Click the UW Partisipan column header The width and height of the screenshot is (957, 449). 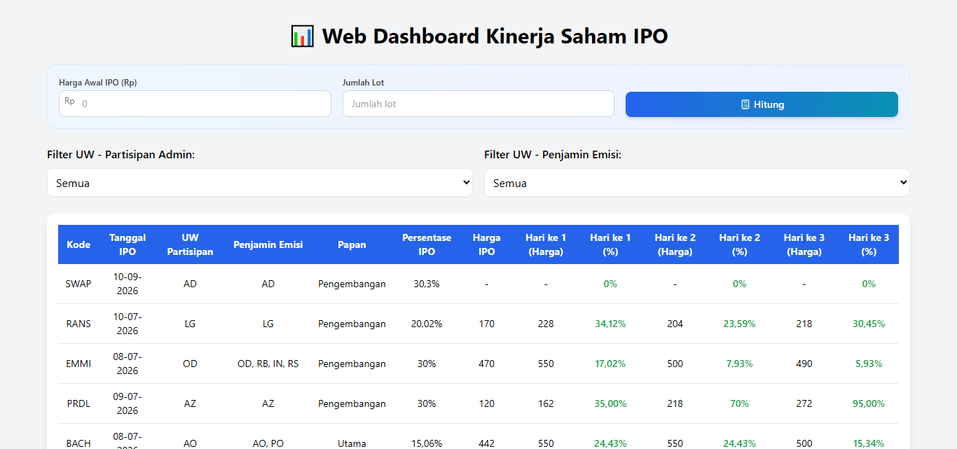[190, 244]
